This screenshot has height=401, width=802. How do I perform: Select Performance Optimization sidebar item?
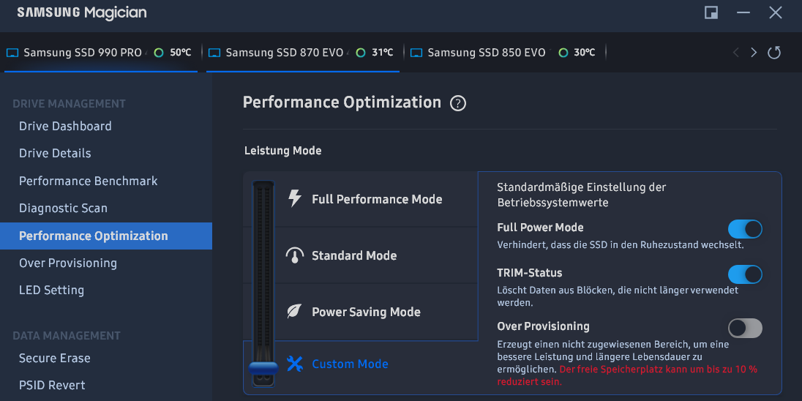[x=106, y=236]
